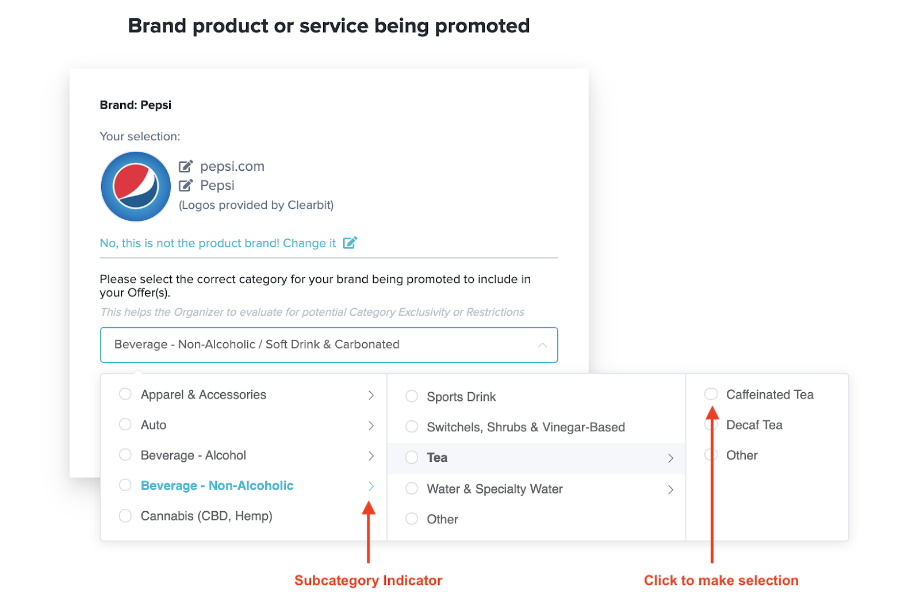
Task: Open the Beverage - Non-Alcoholic category
Action: [x=217, y=485]
